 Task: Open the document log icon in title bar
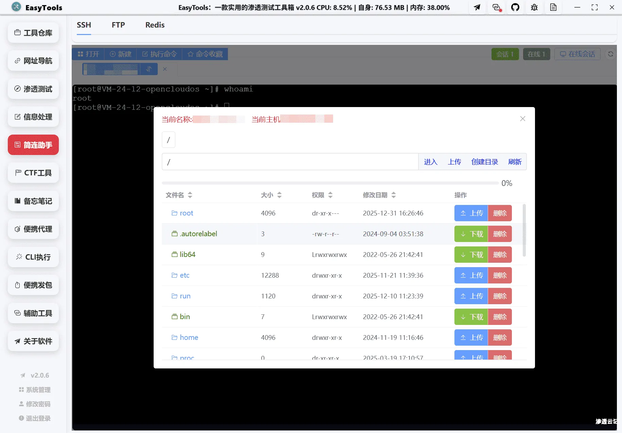tap(553, 7)
